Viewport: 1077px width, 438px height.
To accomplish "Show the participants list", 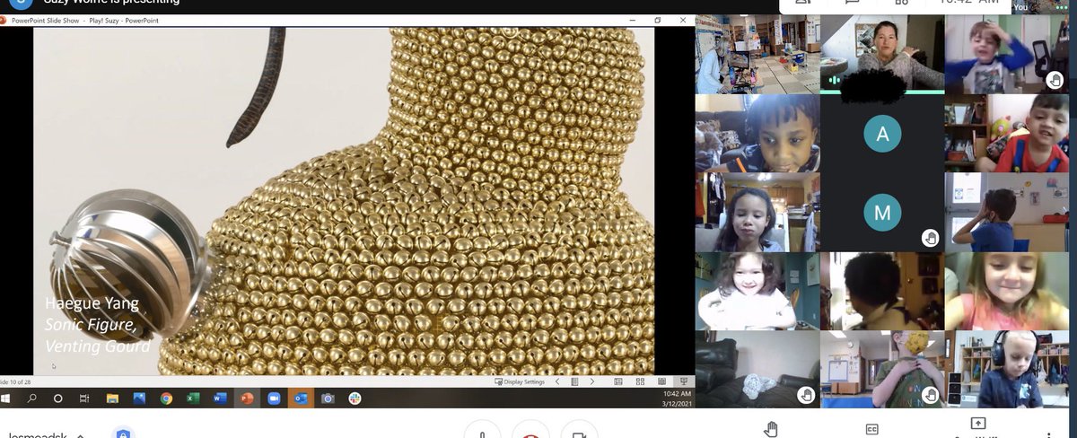I will tap(805, 4).
